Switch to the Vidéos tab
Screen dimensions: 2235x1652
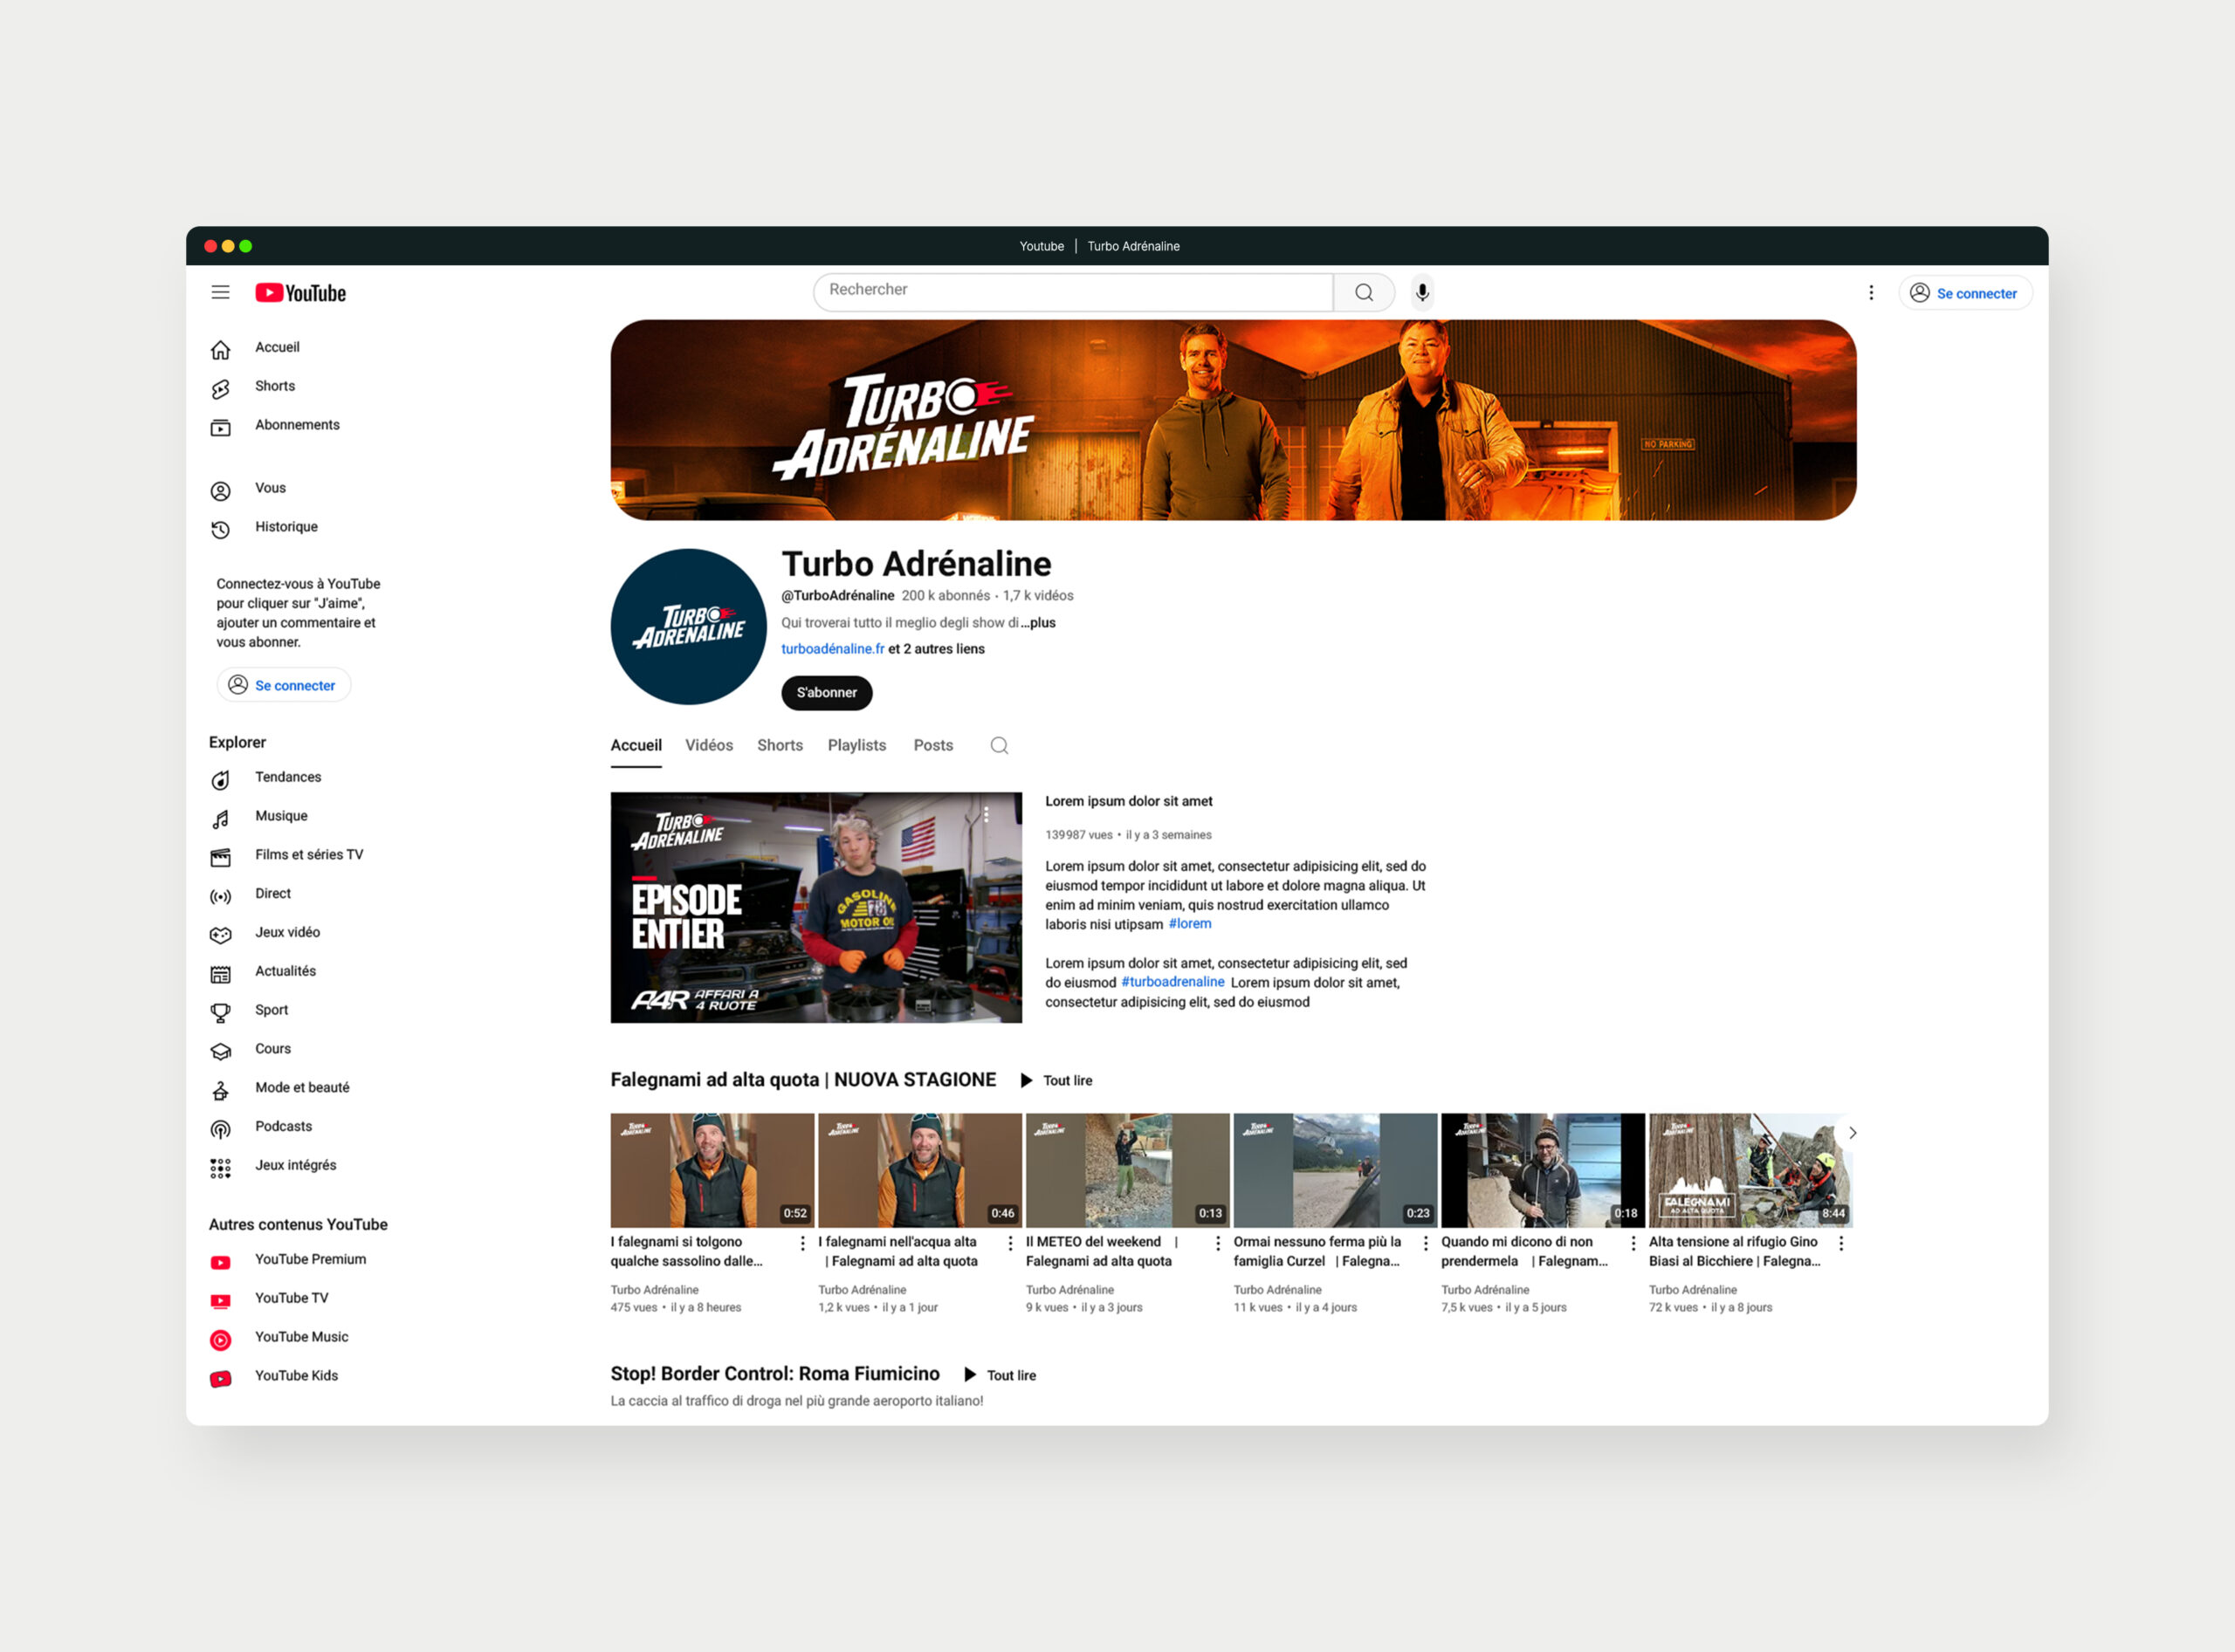(x=709, y=746)
